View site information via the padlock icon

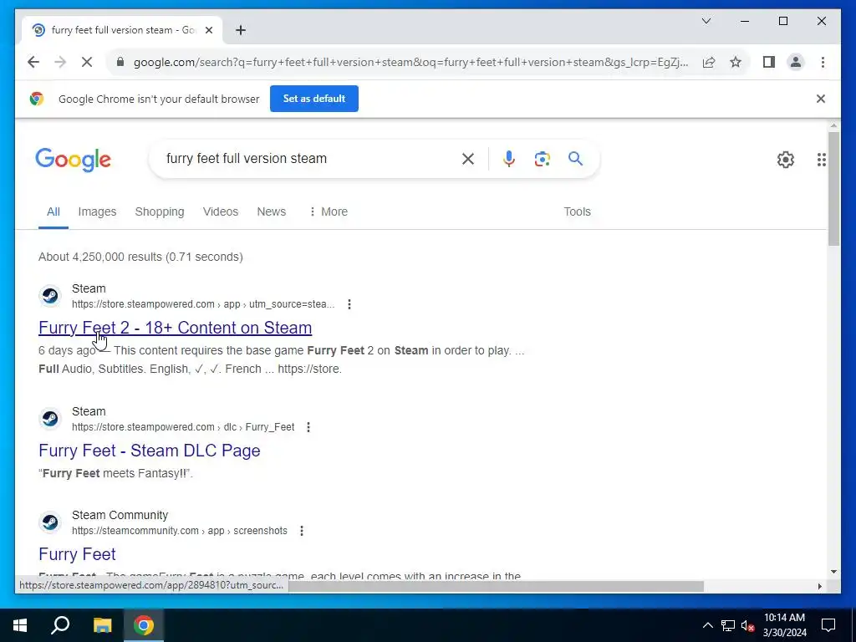click(x=120, y=62)
